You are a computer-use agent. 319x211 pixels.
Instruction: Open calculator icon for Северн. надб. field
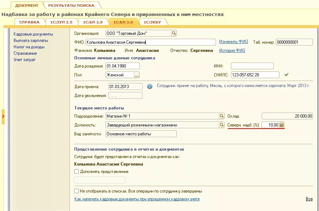[282, 125]
